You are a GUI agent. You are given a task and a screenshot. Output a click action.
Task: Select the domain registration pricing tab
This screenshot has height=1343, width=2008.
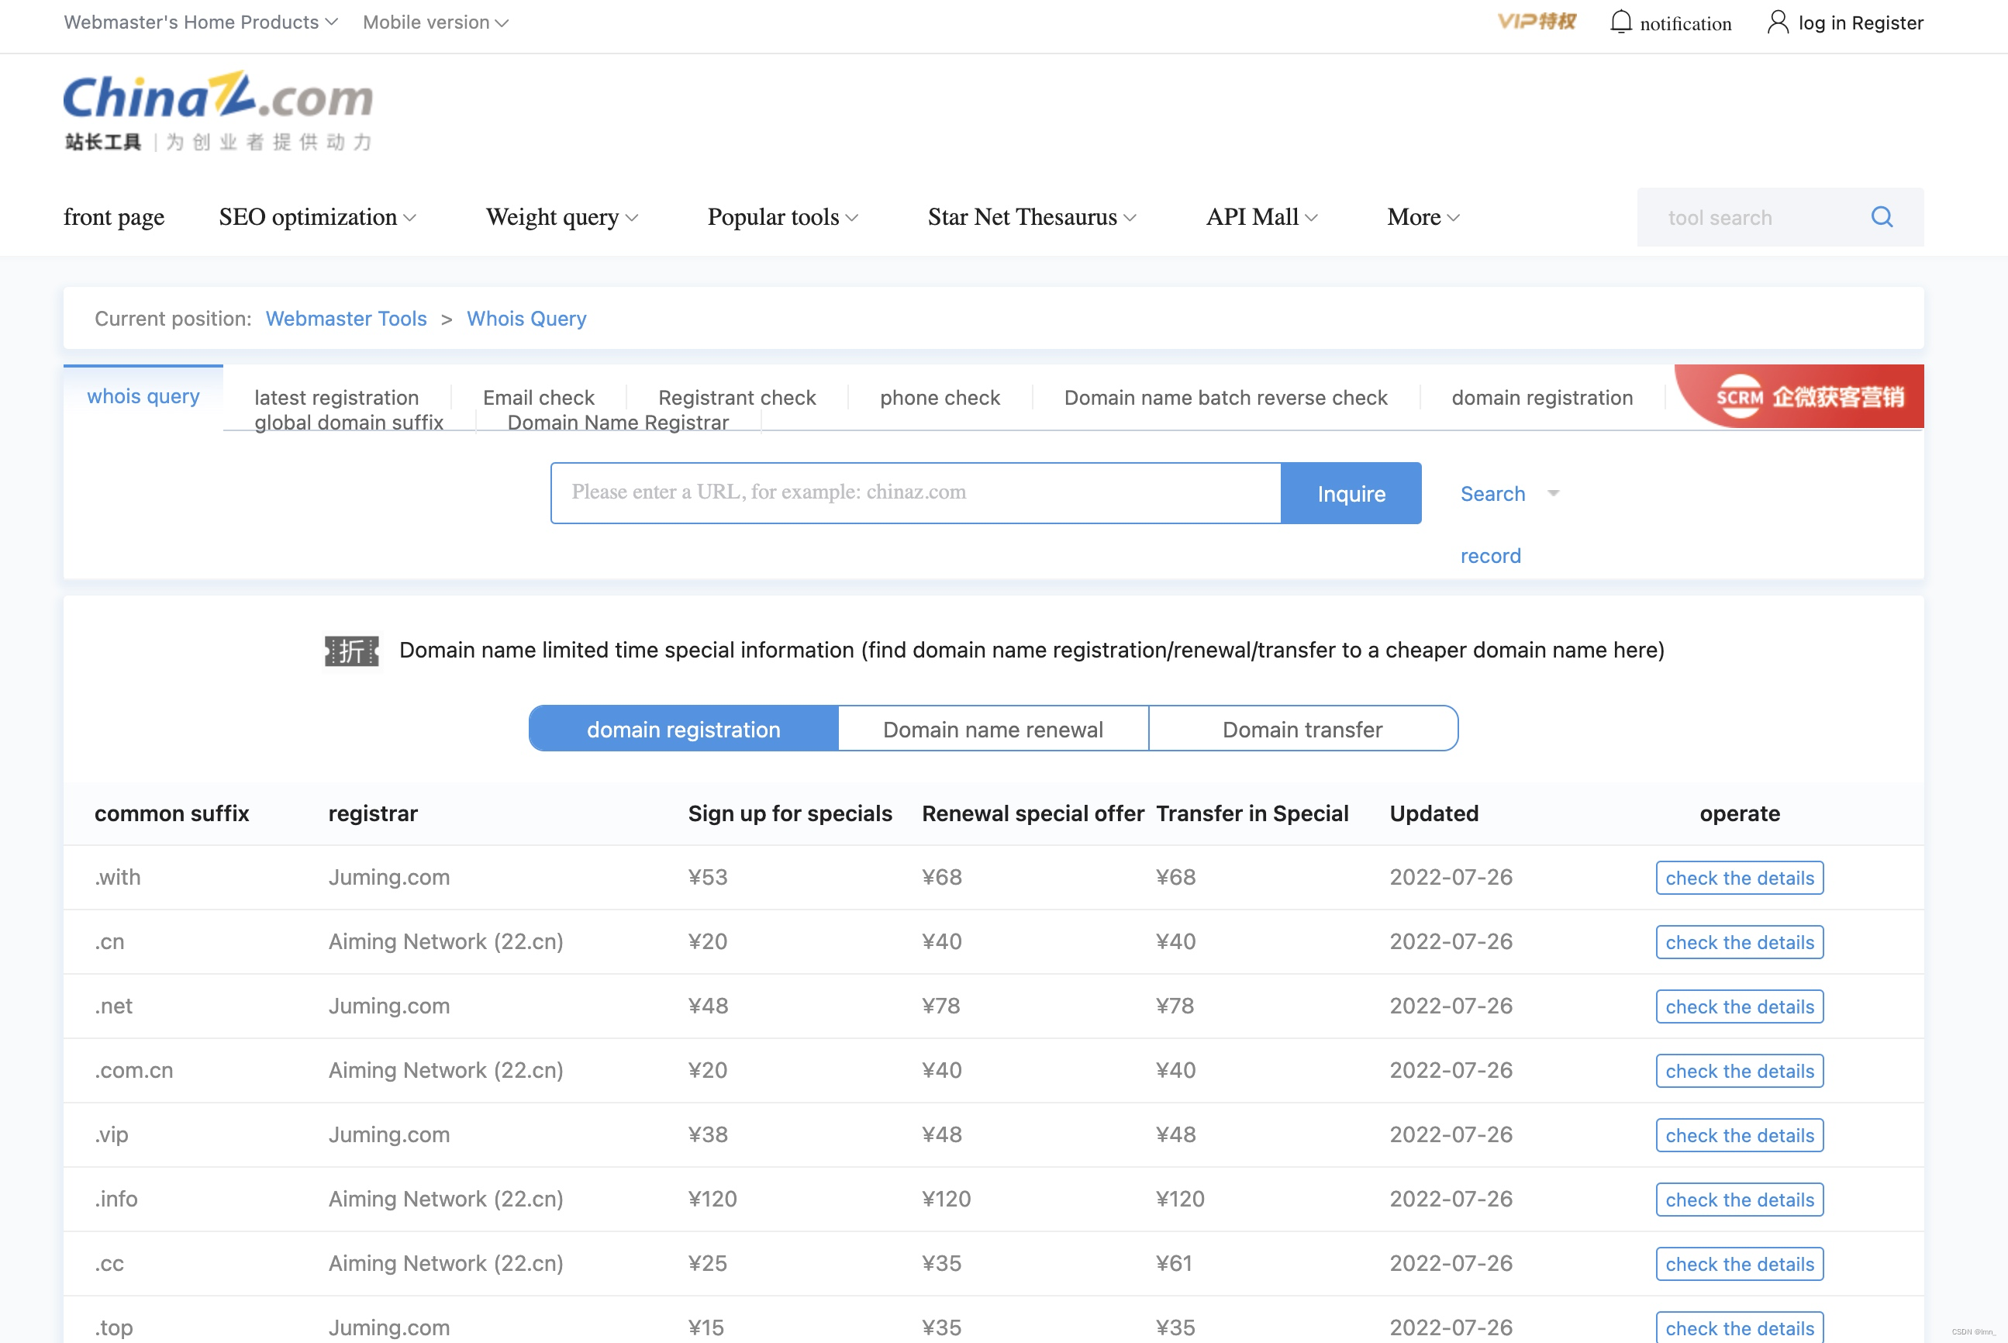coord(683,729)
